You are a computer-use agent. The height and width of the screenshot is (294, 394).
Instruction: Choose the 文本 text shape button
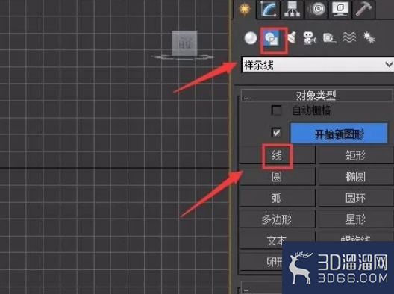click(x=277, y=240)
